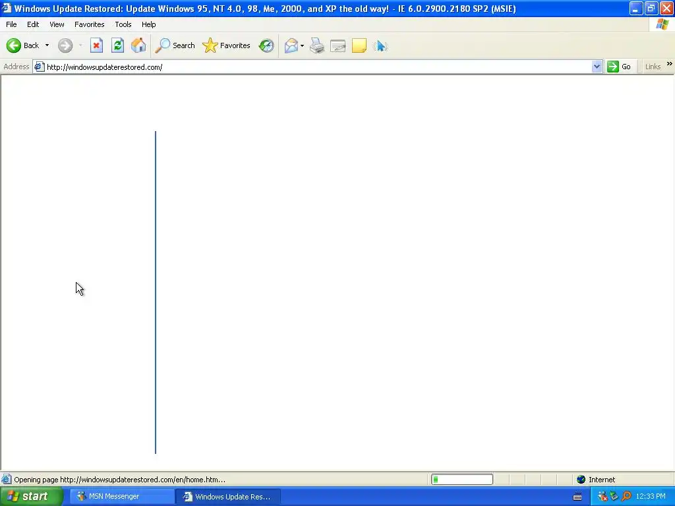This screenshot has width=675, height=506.
Task: Click the 12:33 PM system clock
Action: (651, 497)
